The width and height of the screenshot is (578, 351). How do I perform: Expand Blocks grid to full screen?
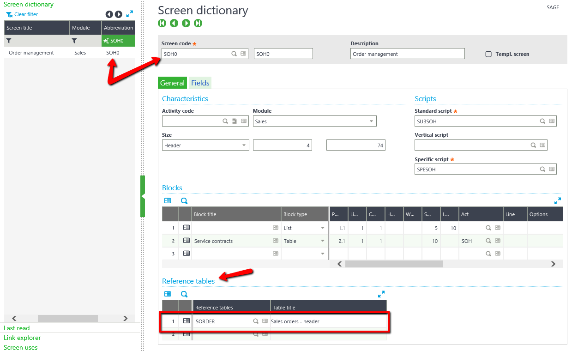click(x=558, y=201)
